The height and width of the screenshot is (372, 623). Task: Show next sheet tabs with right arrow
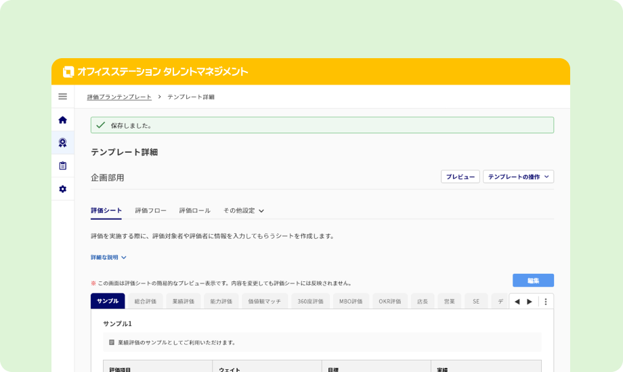530,302
